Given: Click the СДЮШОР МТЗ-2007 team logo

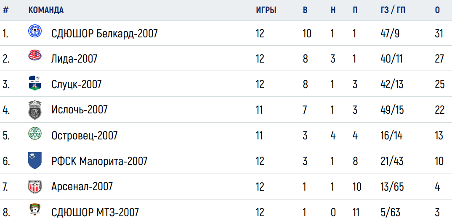Looking at the screenshot, I should pos(35,210).
